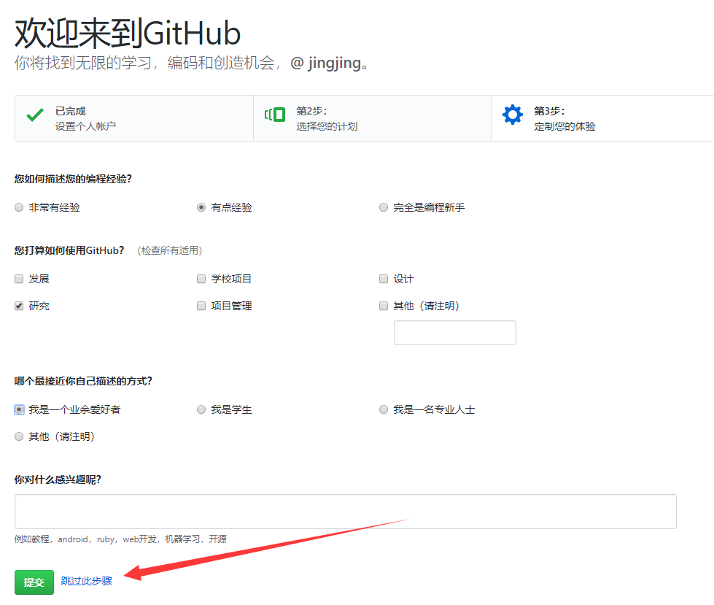
Task: Enable the 学校项目 checkbox
Action: pos(201,279)
